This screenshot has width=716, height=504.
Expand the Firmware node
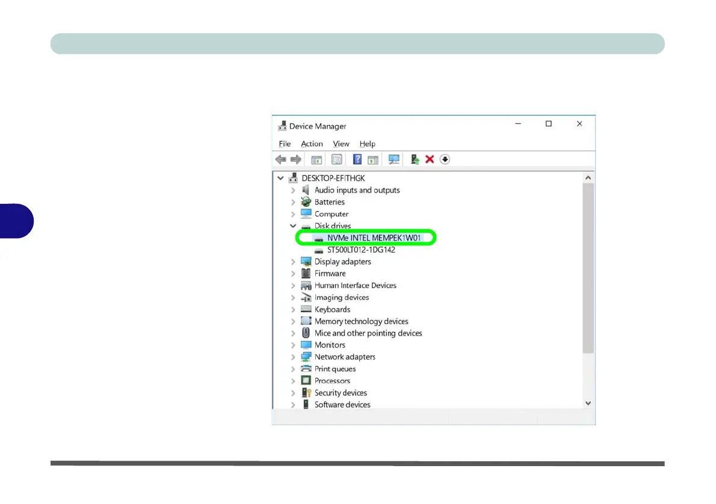[293, 274]
